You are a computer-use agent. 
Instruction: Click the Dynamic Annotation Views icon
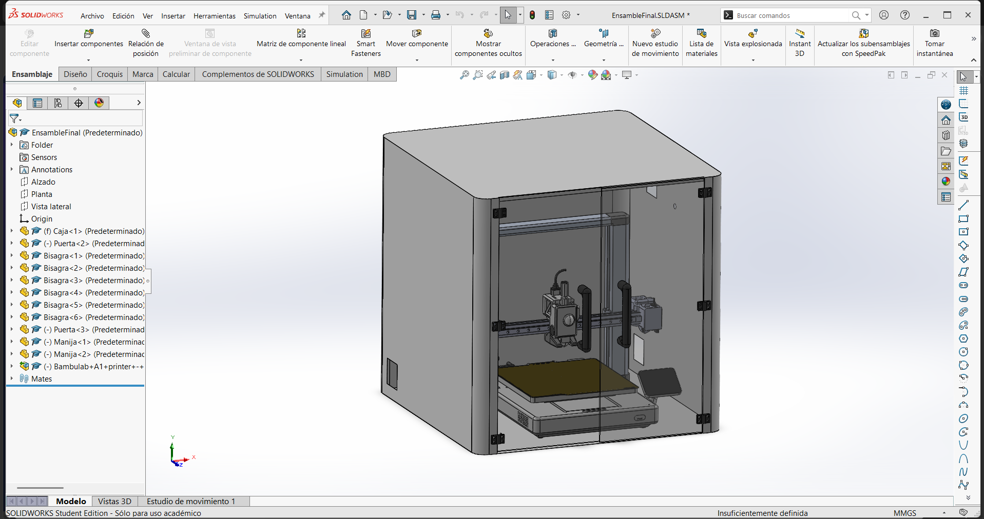(x=518, y=75)
